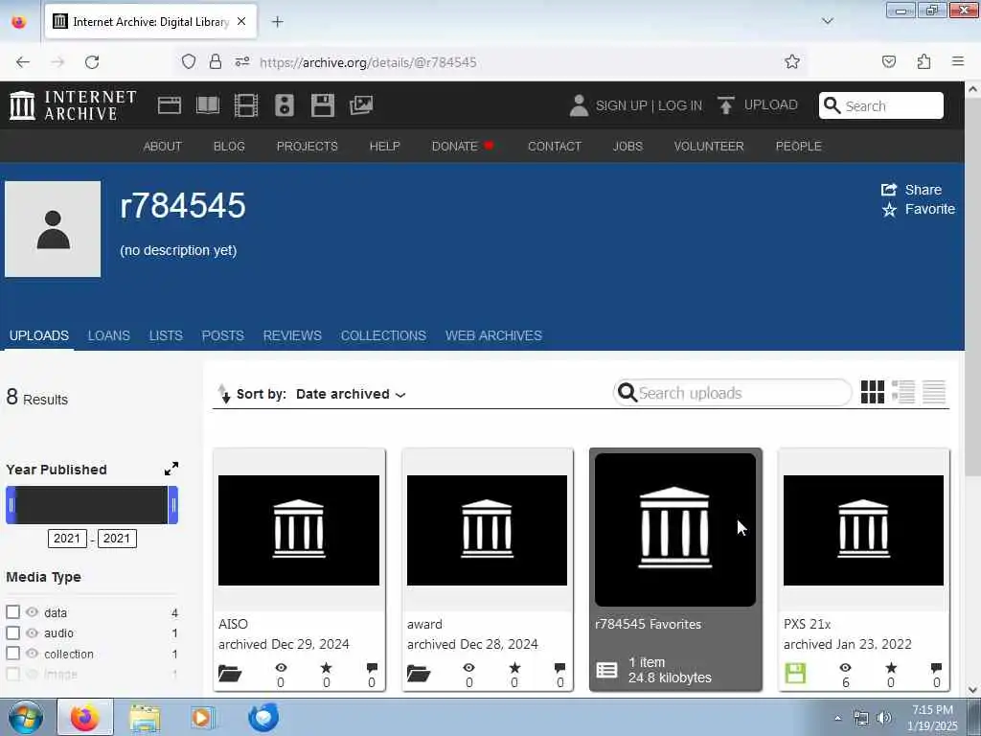Click the right year range slider handle
Image resolution: width=981 pixels, height=736 pixels.
click(173, 505)
